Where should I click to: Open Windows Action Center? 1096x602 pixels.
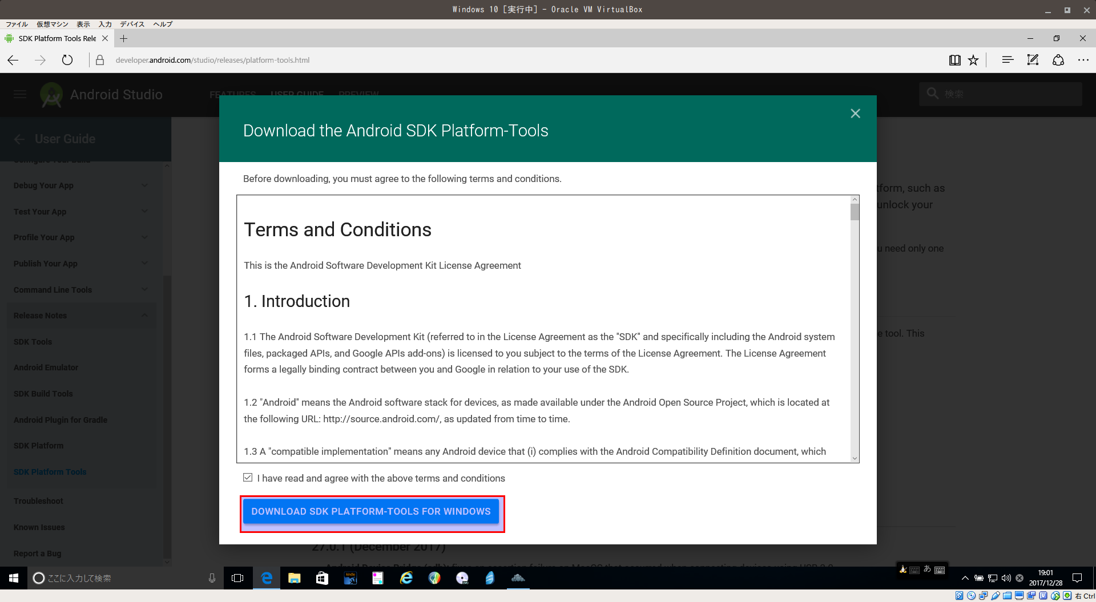coord(1077,578)
